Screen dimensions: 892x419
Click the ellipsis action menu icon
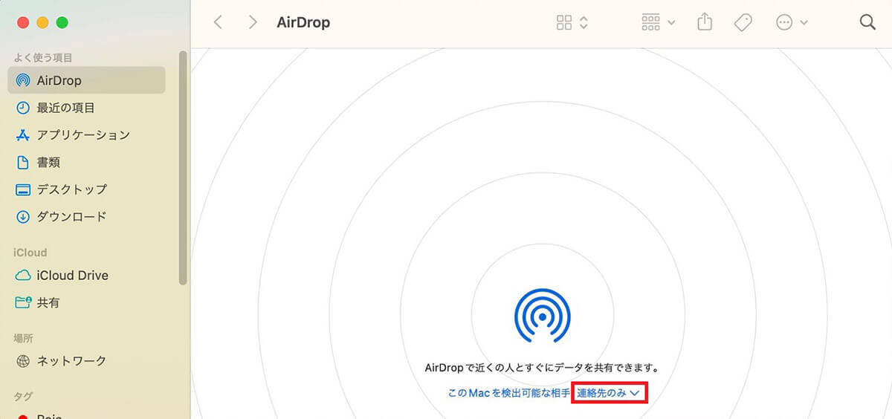(x=784, y=22)
